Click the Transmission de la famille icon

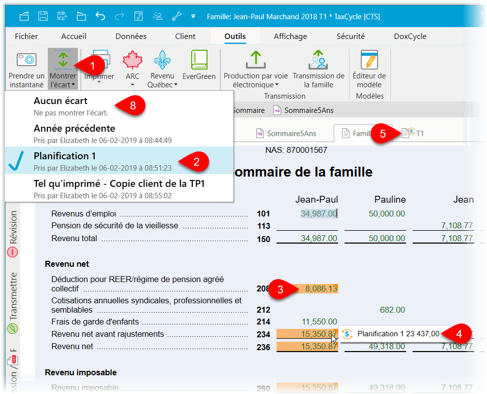point(318,60)
